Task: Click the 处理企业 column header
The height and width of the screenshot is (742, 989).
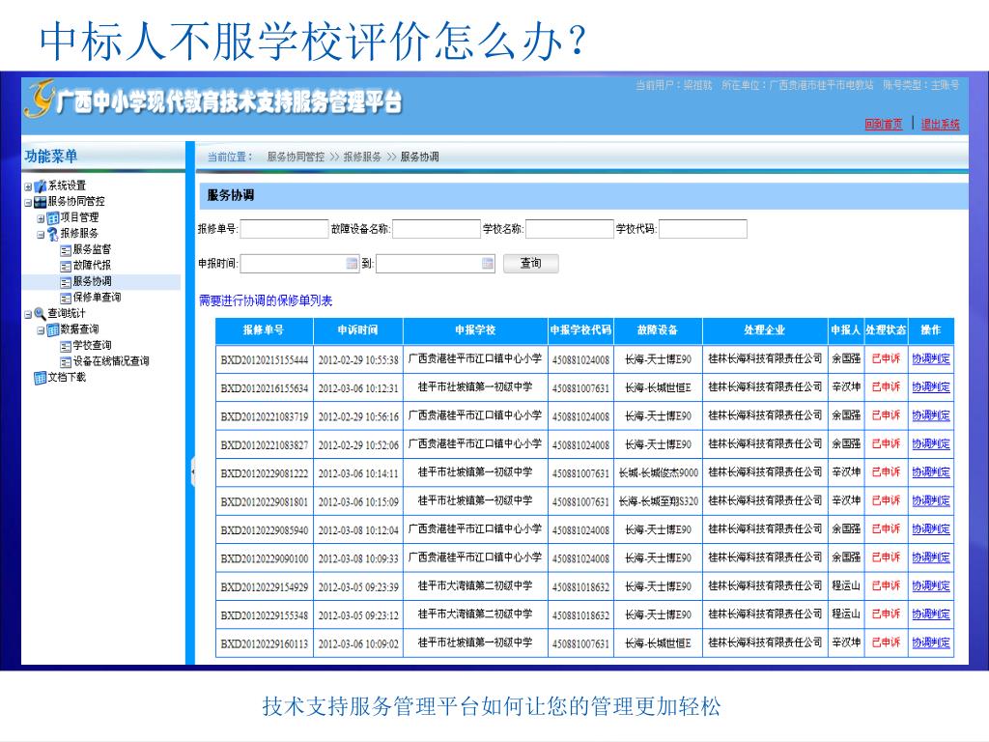Action: pyautogui.click(x=765, y=330)
